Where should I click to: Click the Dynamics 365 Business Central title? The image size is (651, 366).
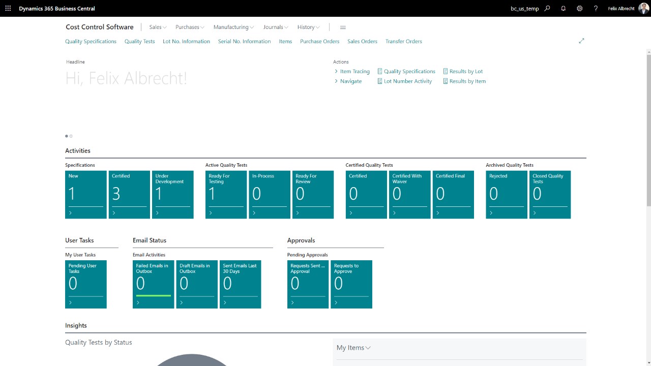click(x=57, y=9)
